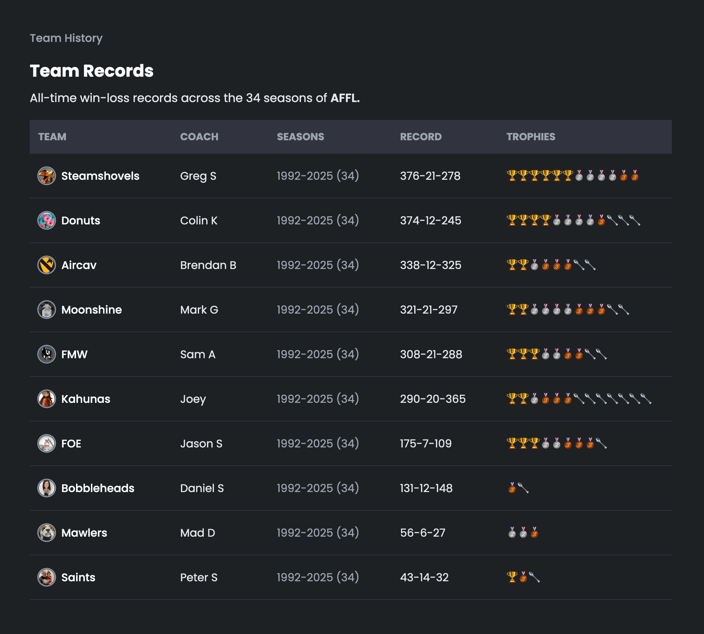Click the Steamshovels team logo
The image size is (704, 634).
46,176
